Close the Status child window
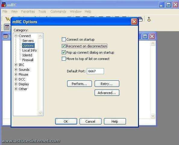179x145 pixels. [152, 36]
